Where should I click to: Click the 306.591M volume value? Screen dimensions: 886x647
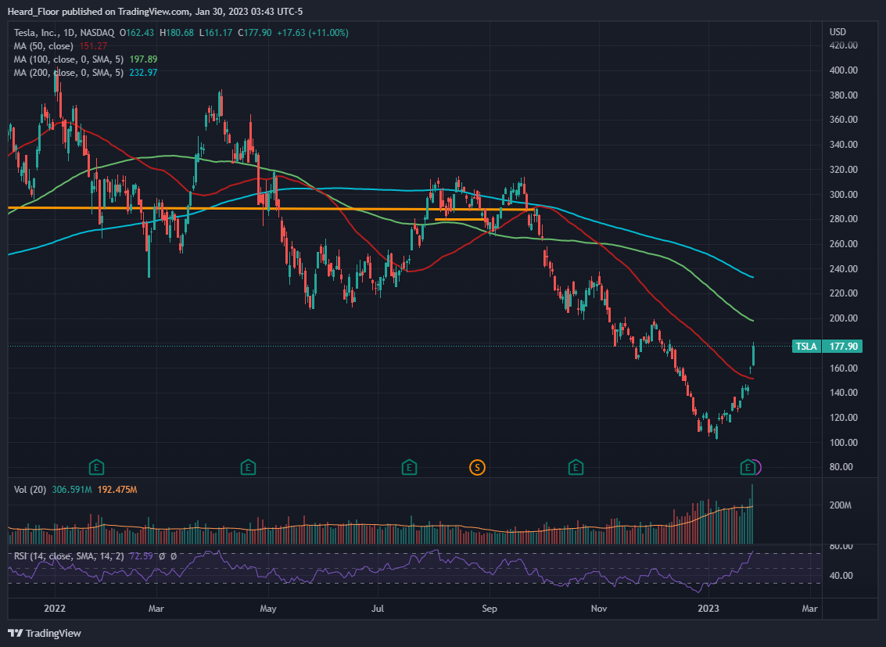[72, 489]
